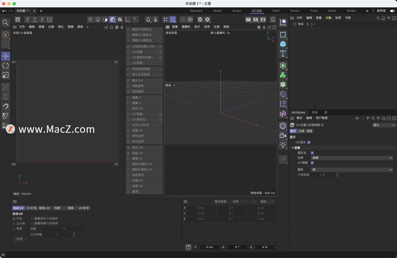Click the undo arrow icon

[x=4, y=11]
